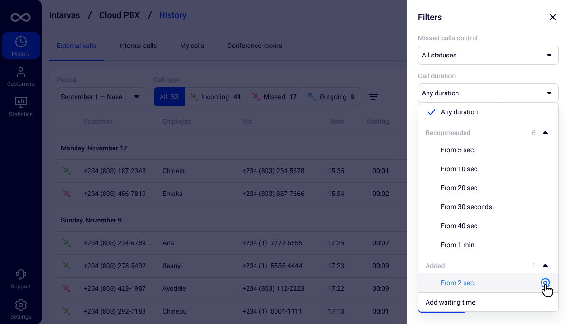Viewport: 570px width, 324px height.
Task: Open the Period date range dropdown
Action: point(101,97)
